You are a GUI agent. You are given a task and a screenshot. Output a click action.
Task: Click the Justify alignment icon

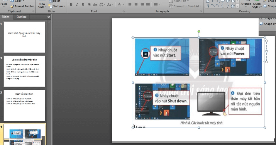tap(148, 5)
